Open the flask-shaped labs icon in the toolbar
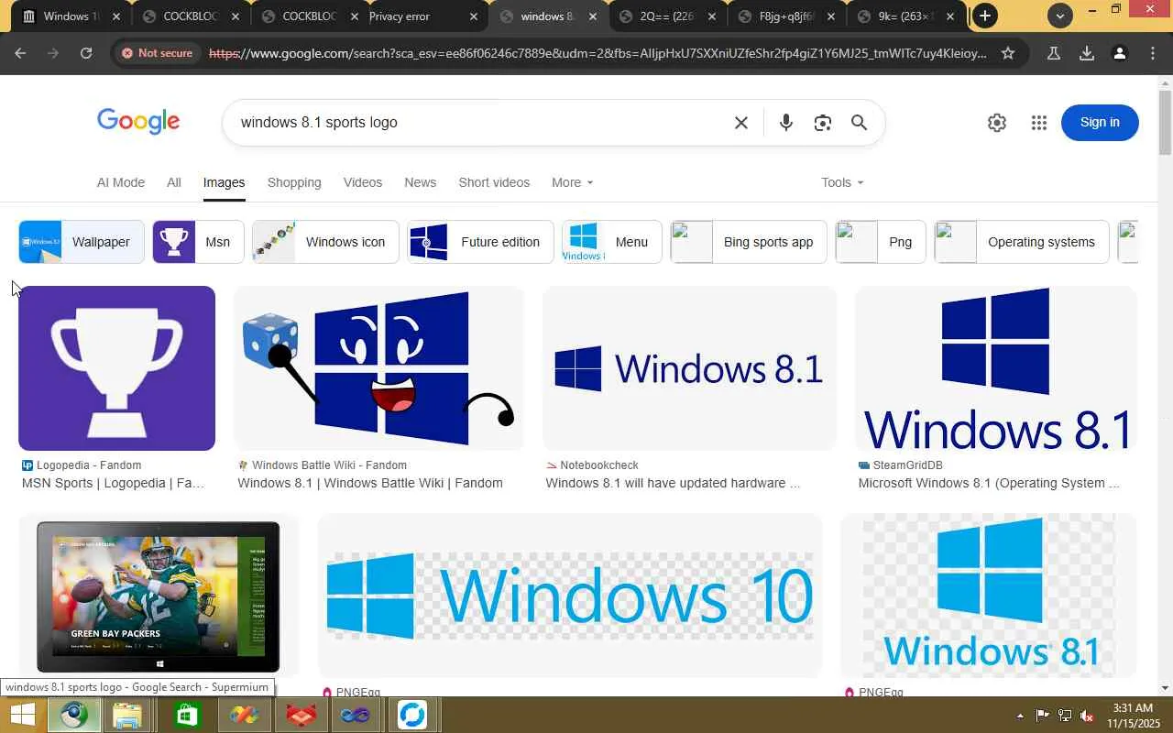 pyautogui.click(x=1054, y=53)
